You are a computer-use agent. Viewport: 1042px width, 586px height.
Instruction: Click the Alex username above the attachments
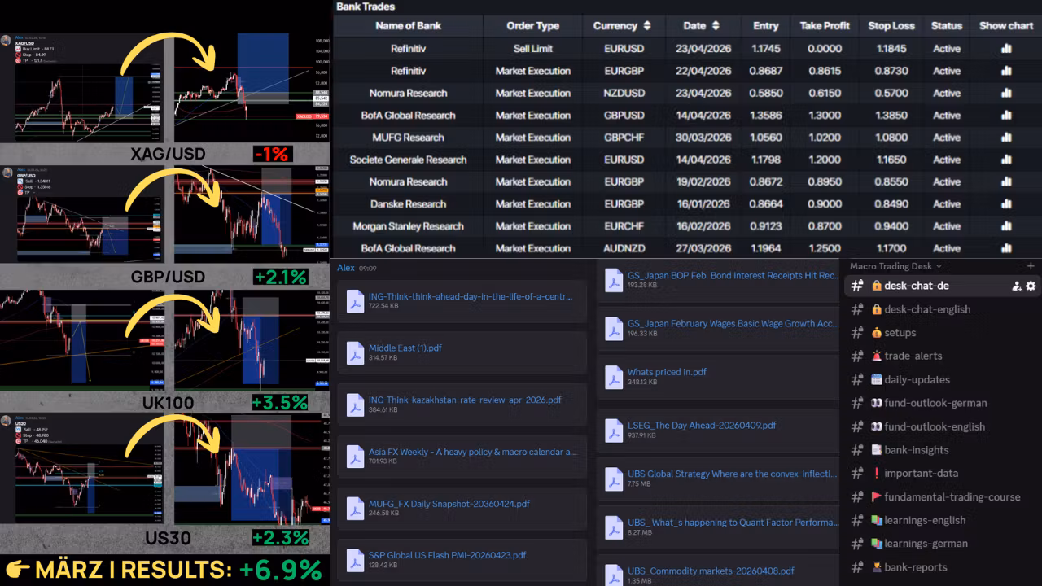[x=346, y=268]
